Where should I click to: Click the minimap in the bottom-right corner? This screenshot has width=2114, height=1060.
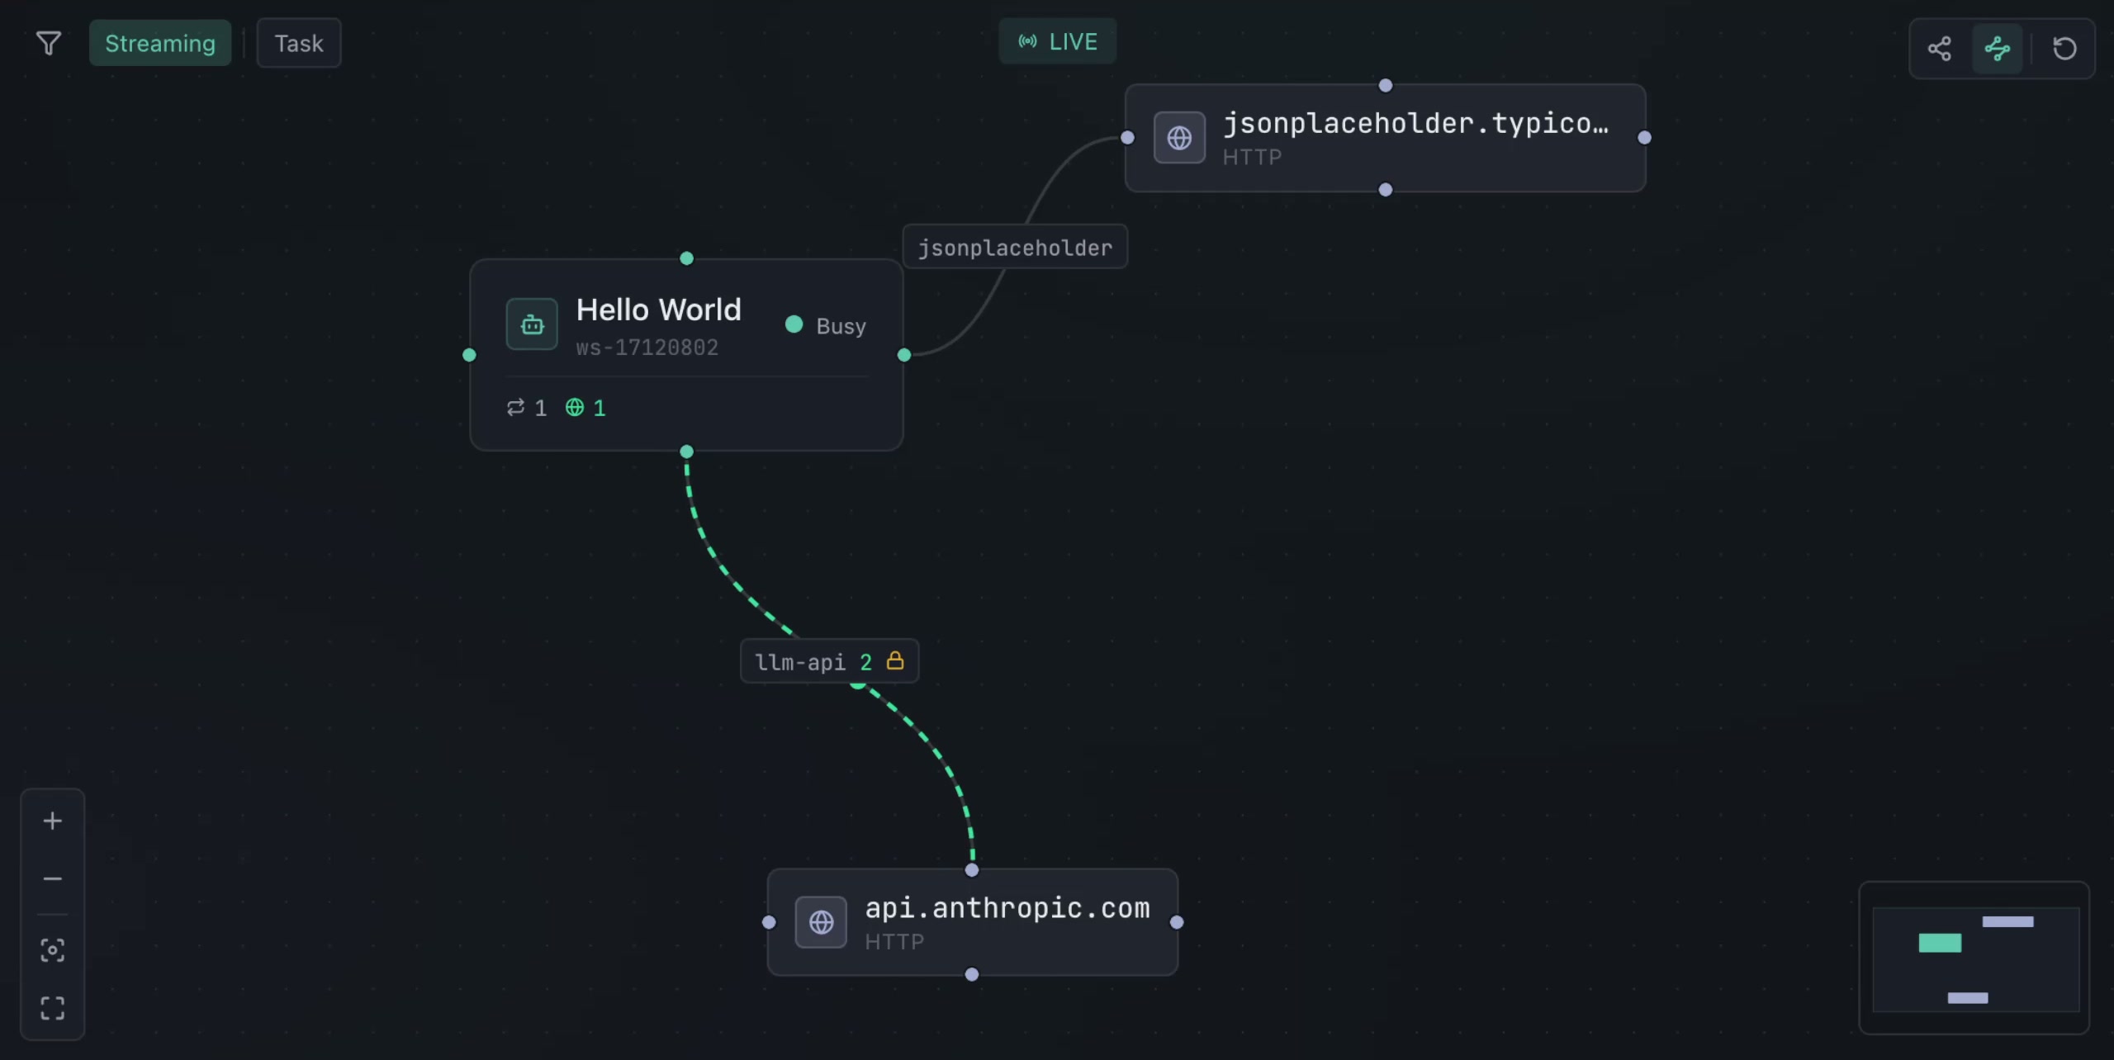1974,959
